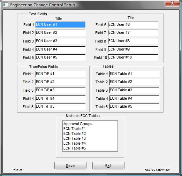The width and height of the screenshot is (182, 176).
Task: Select the 'ECN User #5' input box
Action: coord(60,58)
